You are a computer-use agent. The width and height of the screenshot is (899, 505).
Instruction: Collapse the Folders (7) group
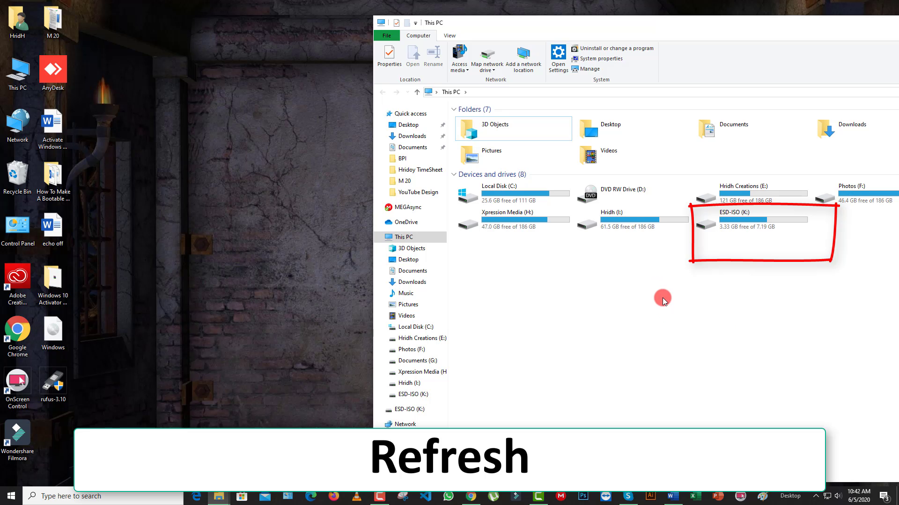pos(454,109)
